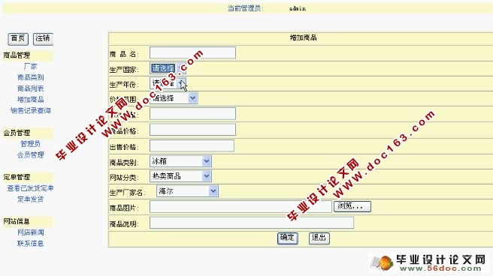
Task: Open the 商品列表 link
Action: (x=30, y=88)
